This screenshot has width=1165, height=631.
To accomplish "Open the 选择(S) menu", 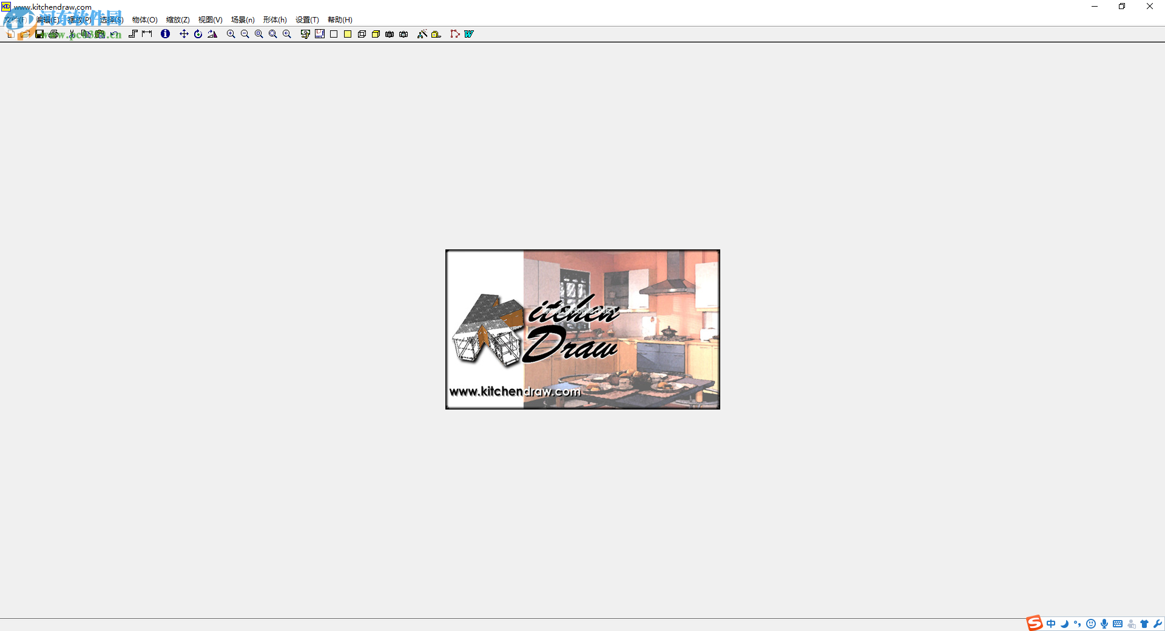I will click(112, 20).
